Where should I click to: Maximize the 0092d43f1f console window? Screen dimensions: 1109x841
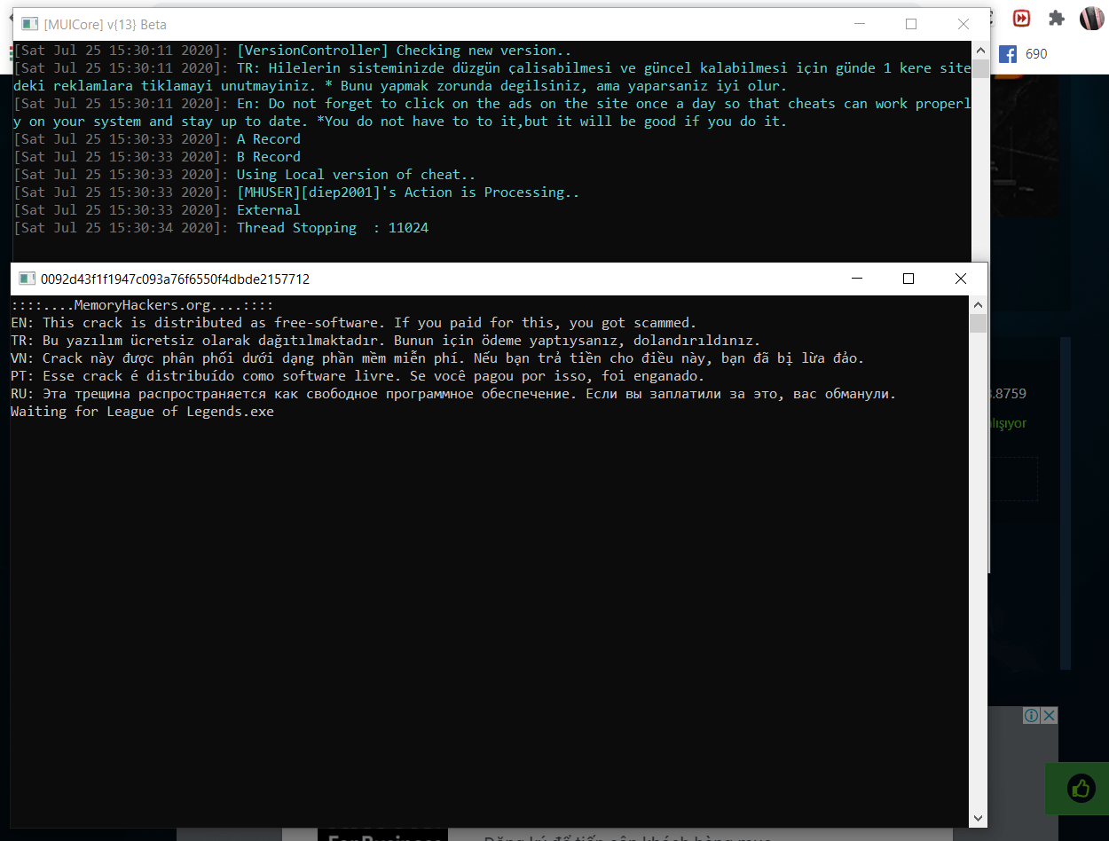(908, 279)
